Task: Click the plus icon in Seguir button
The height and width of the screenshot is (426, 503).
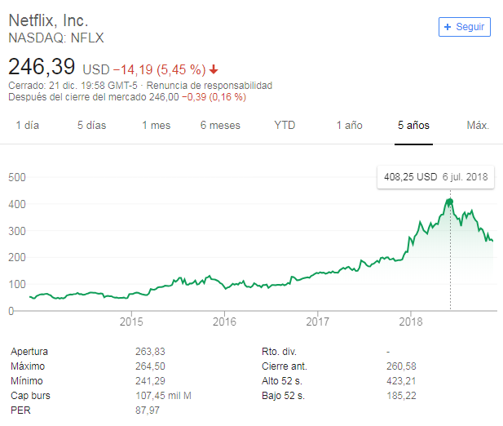Action: pyautogui.click(x=447, y=27)
